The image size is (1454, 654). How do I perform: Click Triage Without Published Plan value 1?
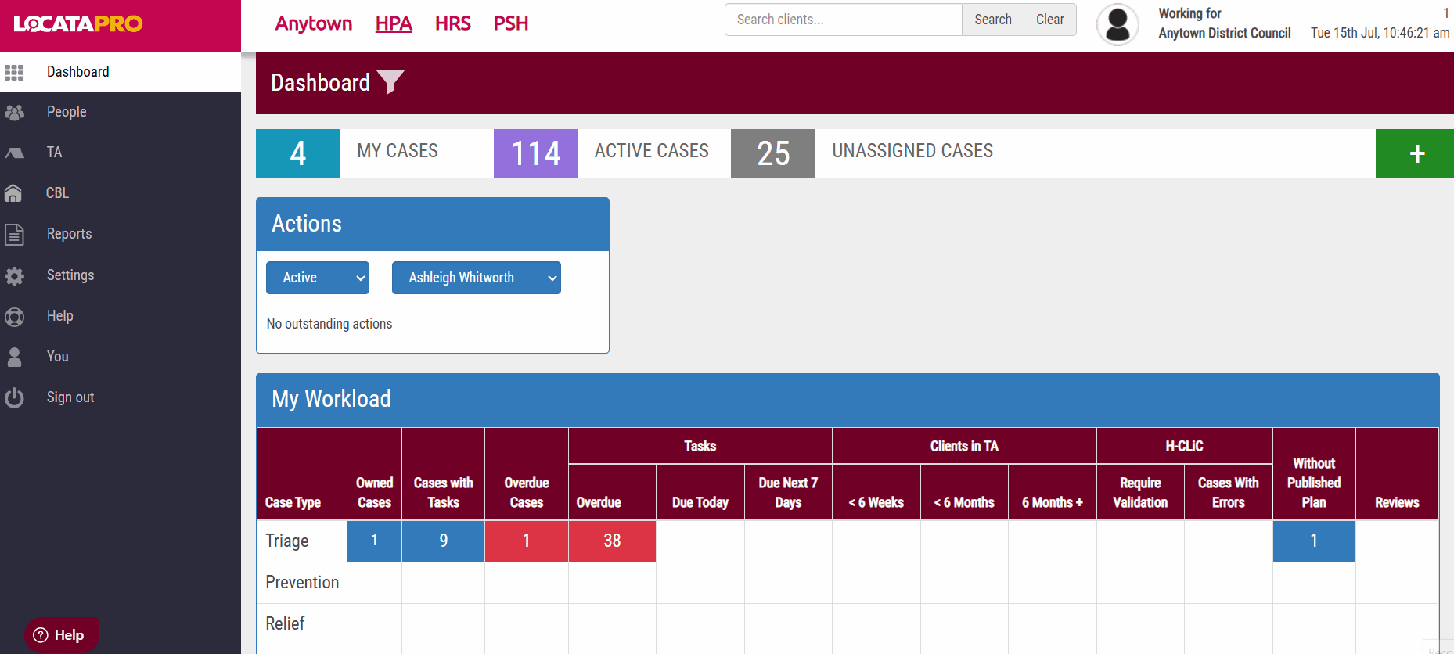[x=1314, y=541]
